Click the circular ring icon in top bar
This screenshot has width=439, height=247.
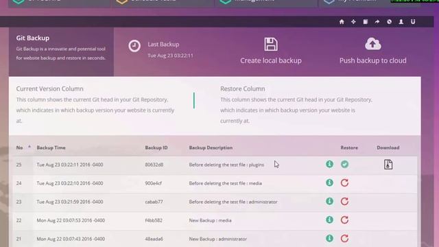389,22
